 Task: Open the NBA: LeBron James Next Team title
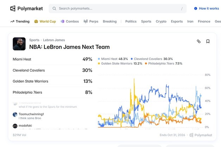pyautogui.click(x=69, y=47)
